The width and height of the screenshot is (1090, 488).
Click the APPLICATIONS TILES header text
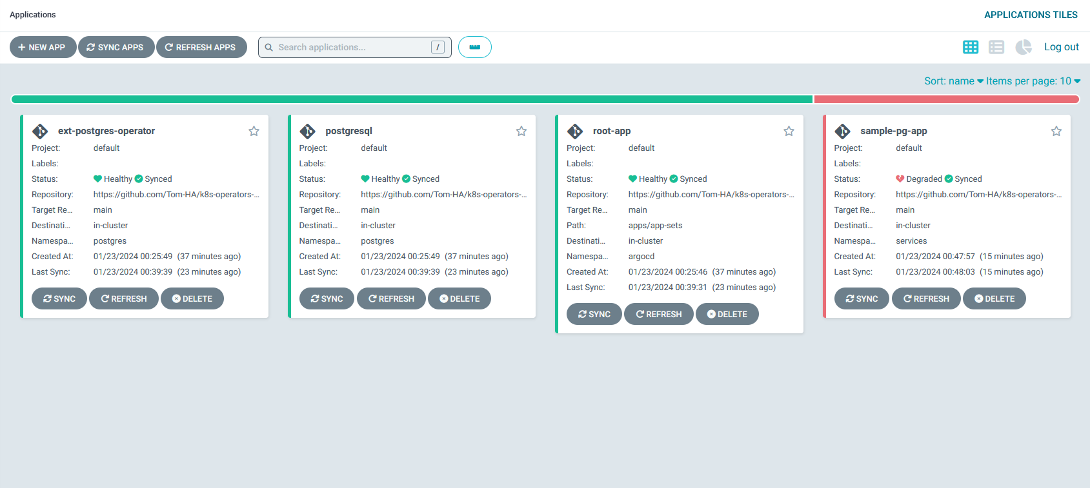(x=1031, y=15)
